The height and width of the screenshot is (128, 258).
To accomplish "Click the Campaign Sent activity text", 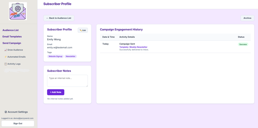I will point(127,44).
